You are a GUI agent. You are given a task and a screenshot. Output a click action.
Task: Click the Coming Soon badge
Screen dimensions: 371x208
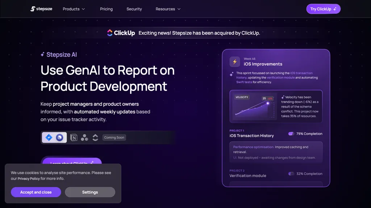click(114, 138)
